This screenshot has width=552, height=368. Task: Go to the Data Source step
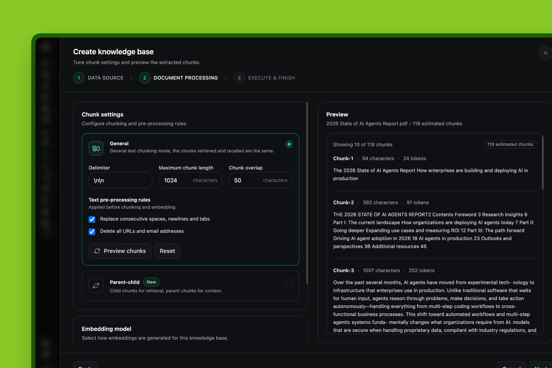click(x=106, y=78)
